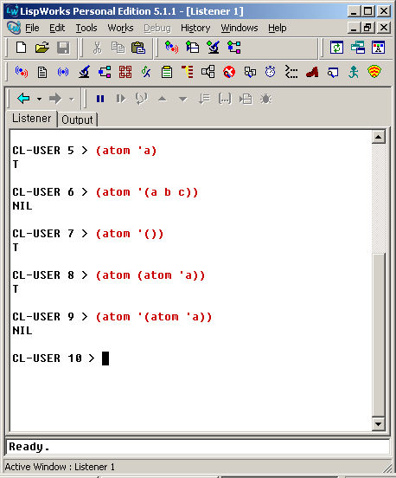396x478 pixels.
Task: Click the green microscope Inspect icon, upper toolbar
Action: [213, 48]
